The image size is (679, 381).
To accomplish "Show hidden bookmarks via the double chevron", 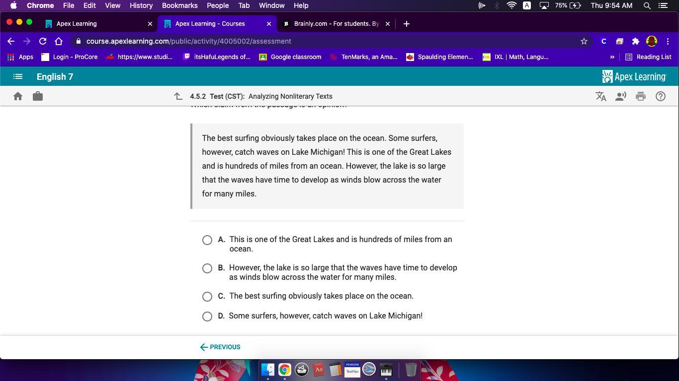I will point(612,57).
